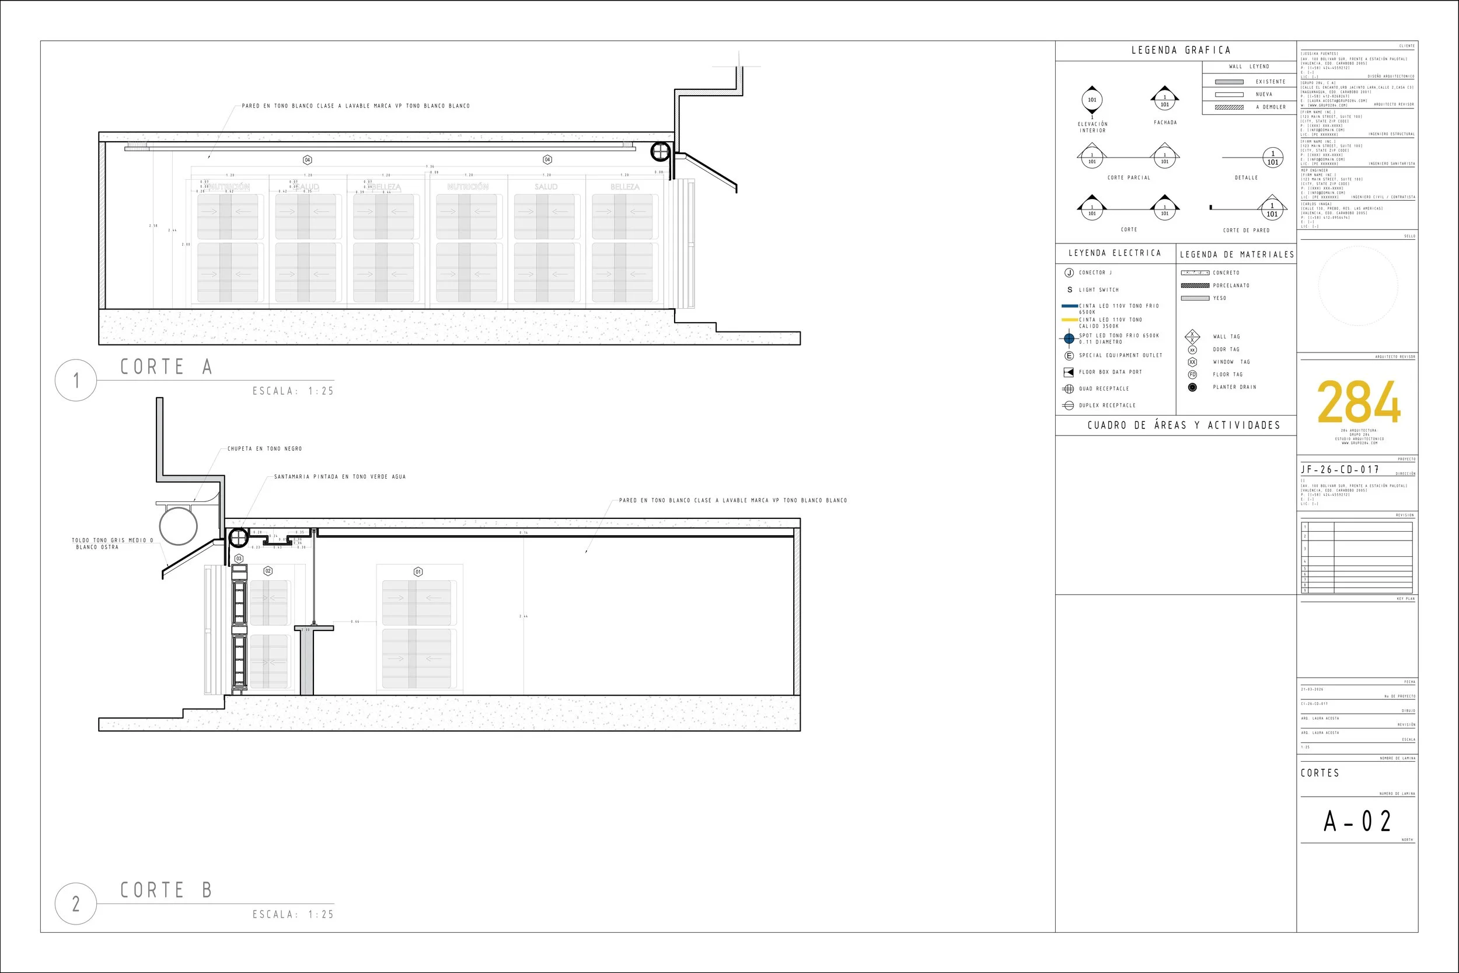Click the Detalle callout circle symbol

(x=1272, y=158)
